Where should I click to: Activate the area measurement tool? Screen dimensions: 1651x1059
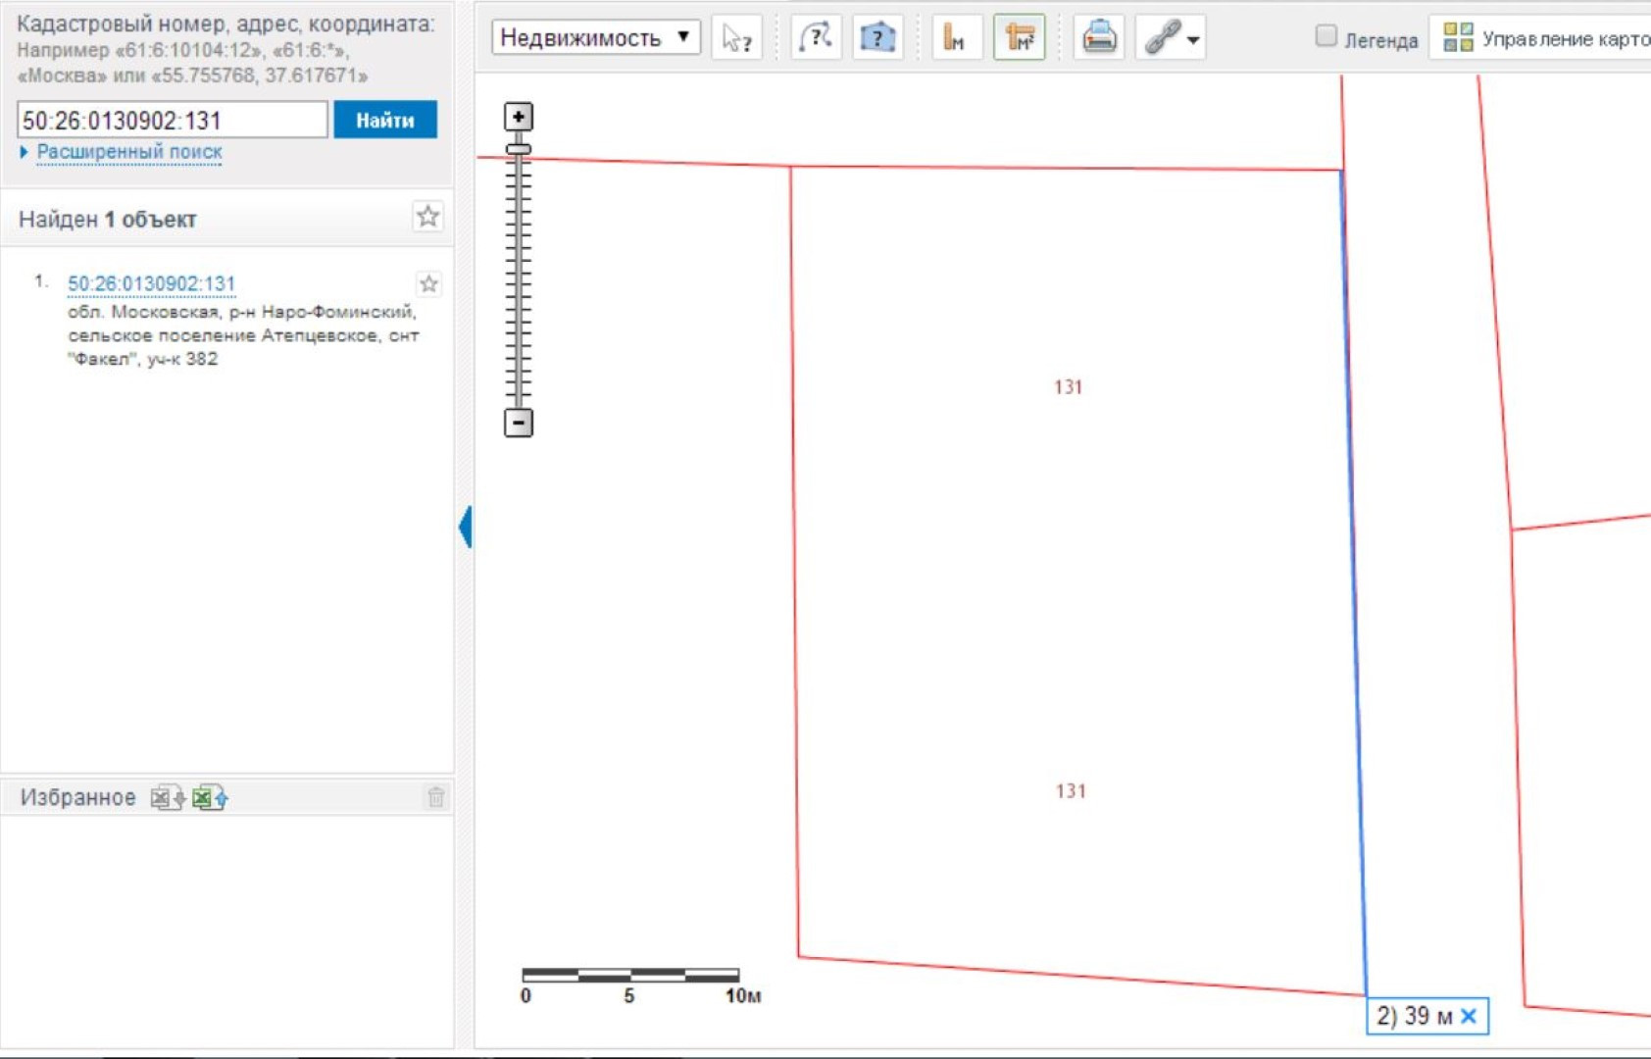(1020, 38)
